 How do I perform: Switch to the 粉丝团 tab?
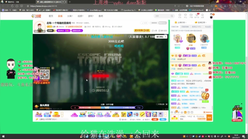click(x=208, y=27)
